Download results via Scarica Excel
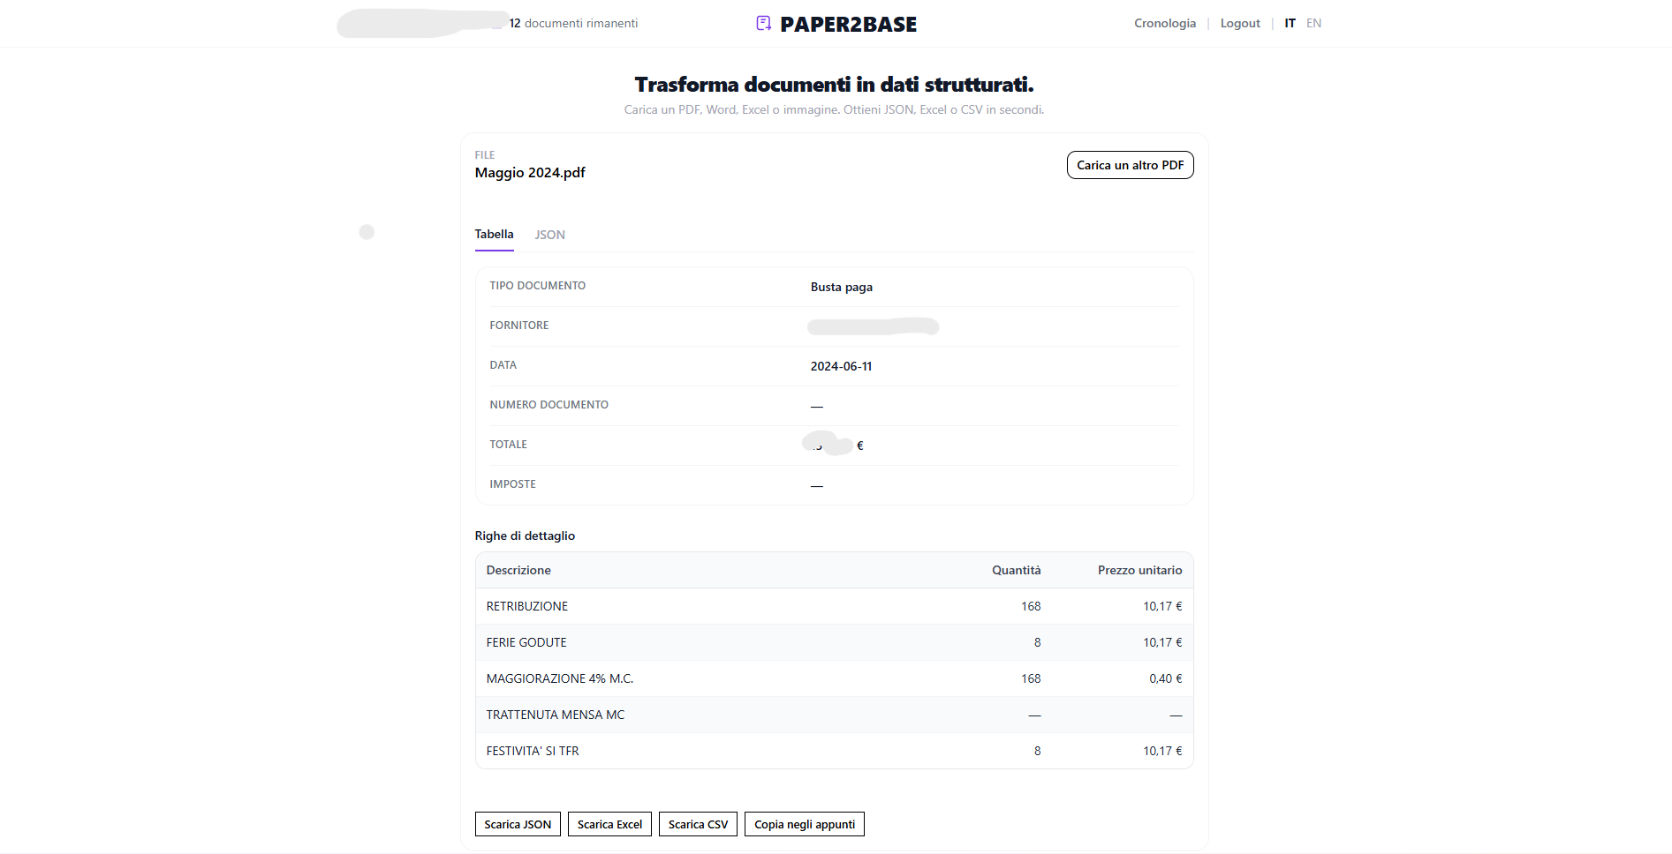1672x854 pixels. tap(609, 824)
